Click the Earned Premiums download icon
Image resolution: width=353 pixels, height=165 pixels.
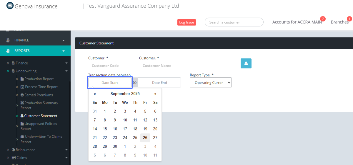pyautogui.click(x=22, y=95)
